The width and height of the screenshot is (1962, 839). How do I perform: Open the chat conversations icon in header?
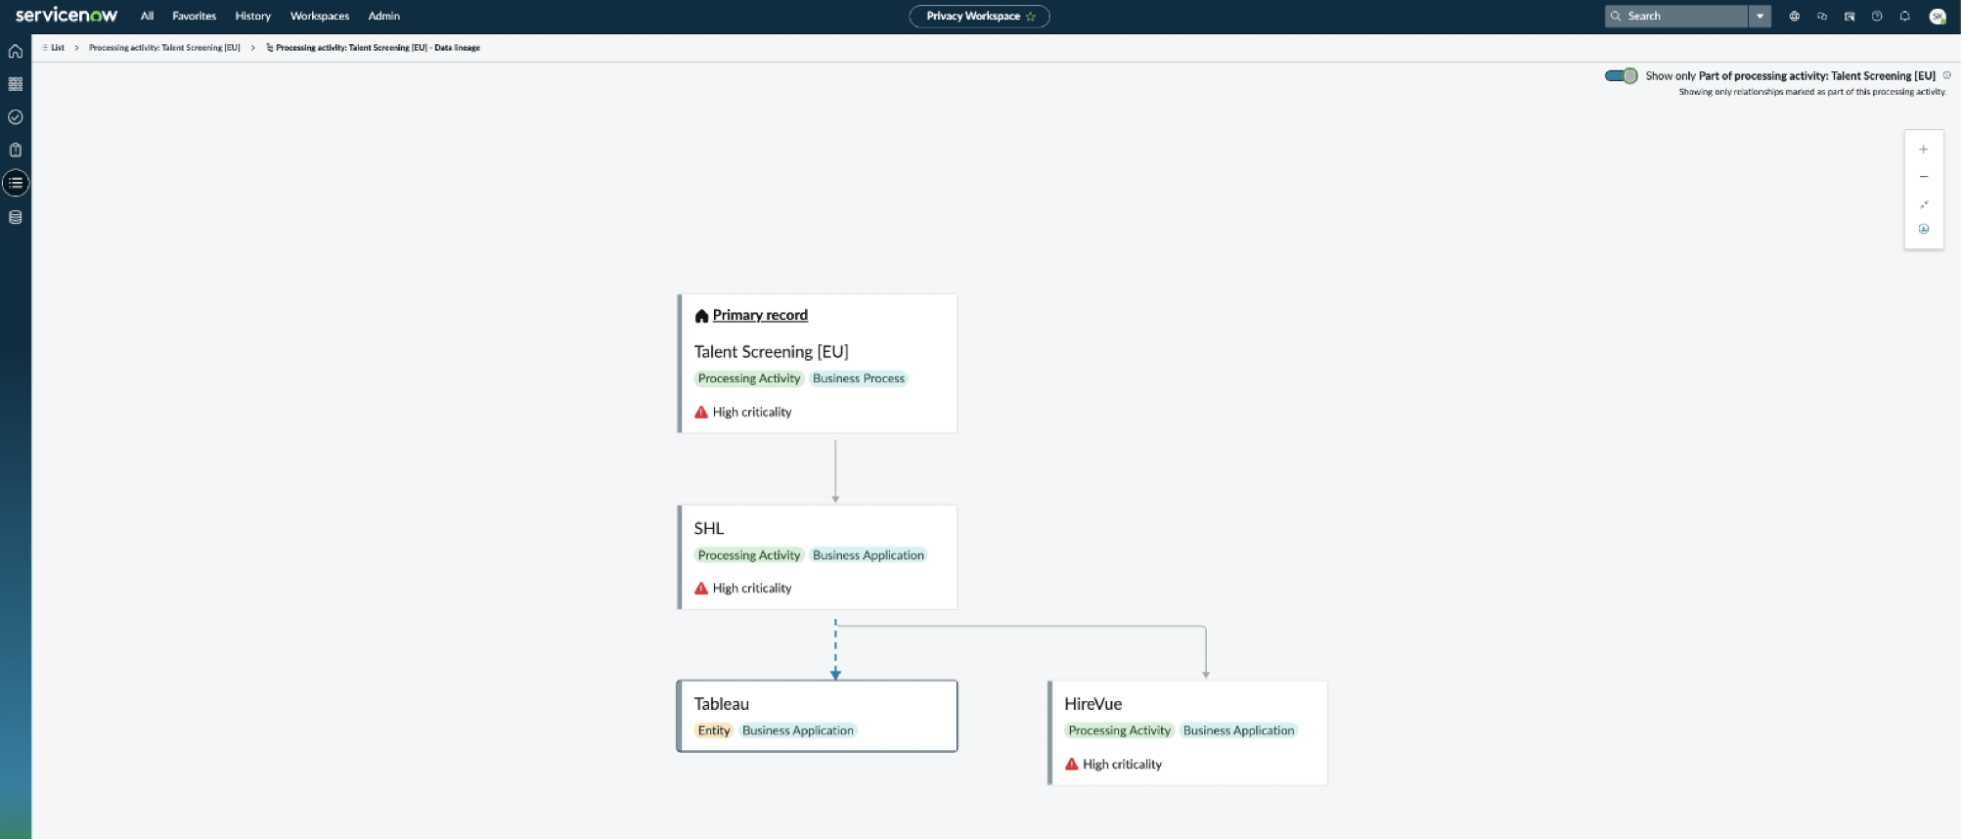[1821, 16]
